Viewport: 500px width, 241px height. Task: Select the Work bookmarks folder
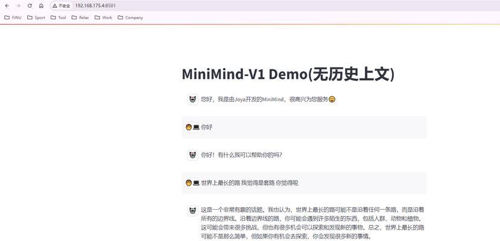click(x=104, y=17)
